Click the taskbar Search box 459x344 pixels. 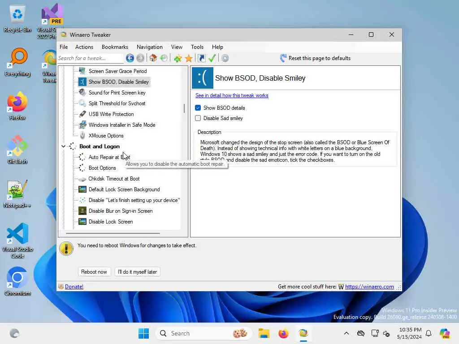204,333
